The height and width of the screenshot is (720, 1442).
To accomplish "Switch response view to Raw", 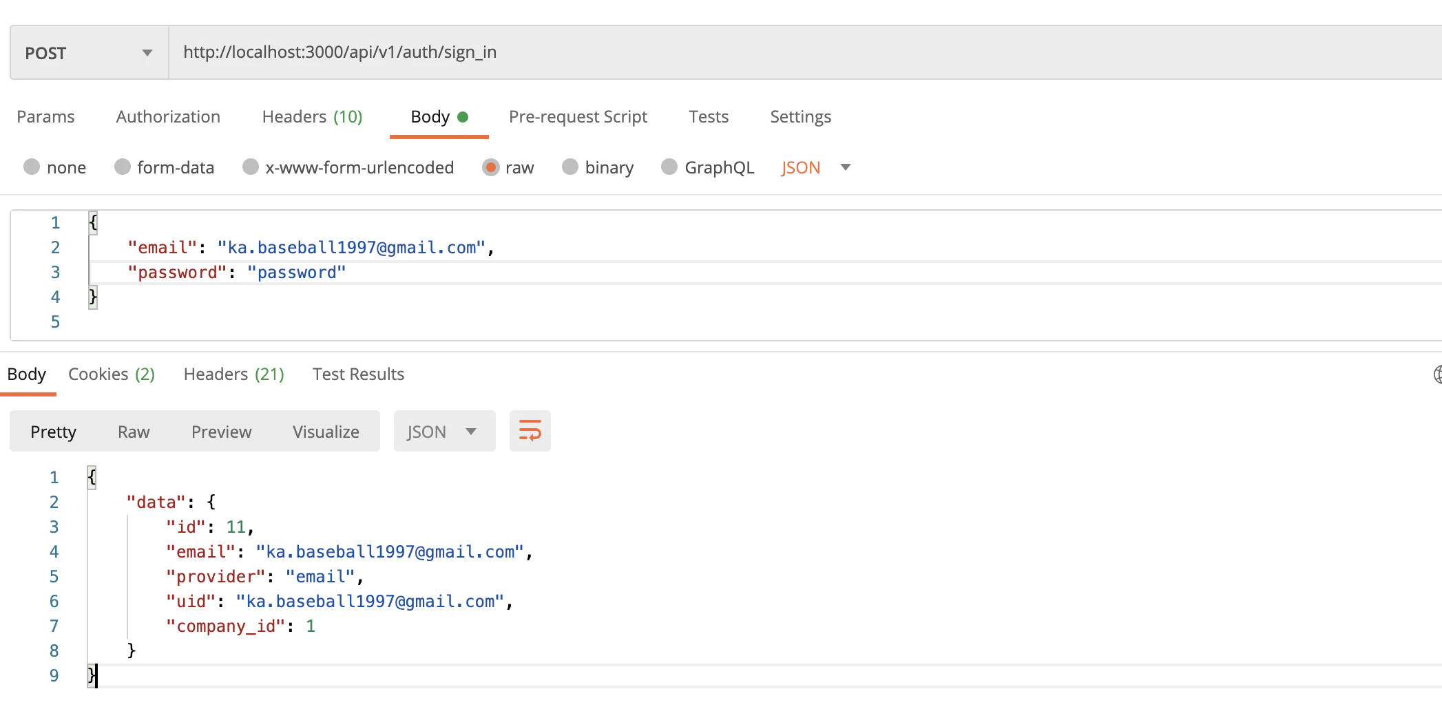I will (134, 432).
